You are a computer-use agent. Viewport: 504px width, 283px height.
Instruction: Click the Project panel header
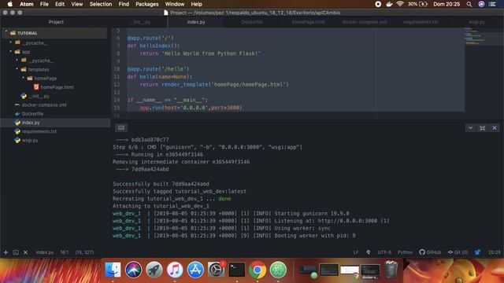56,22
